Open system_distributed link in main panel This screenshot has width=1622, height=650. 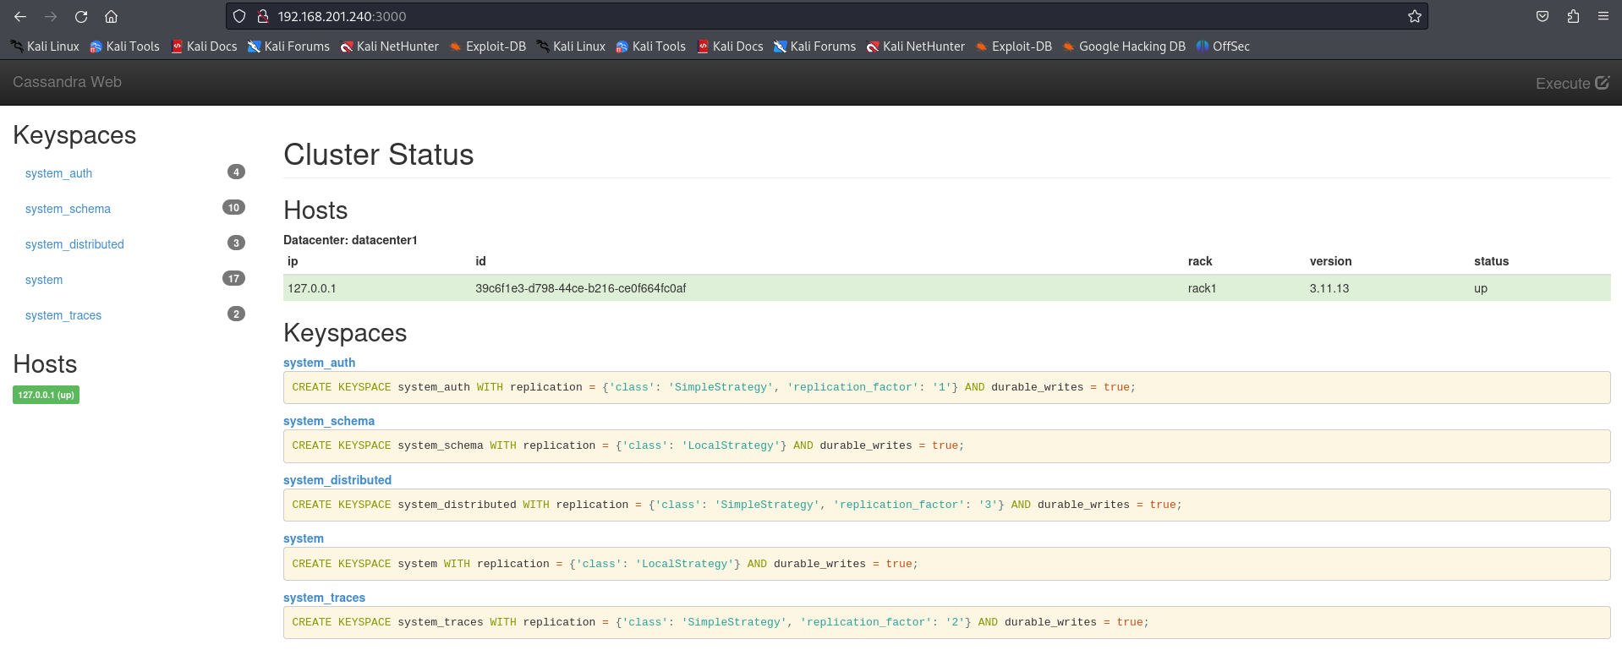pyautogui.click(x=337, y=480)
